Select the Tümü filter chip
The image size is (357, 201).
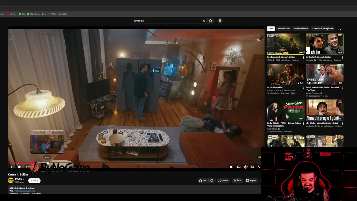tap(271, 28)
